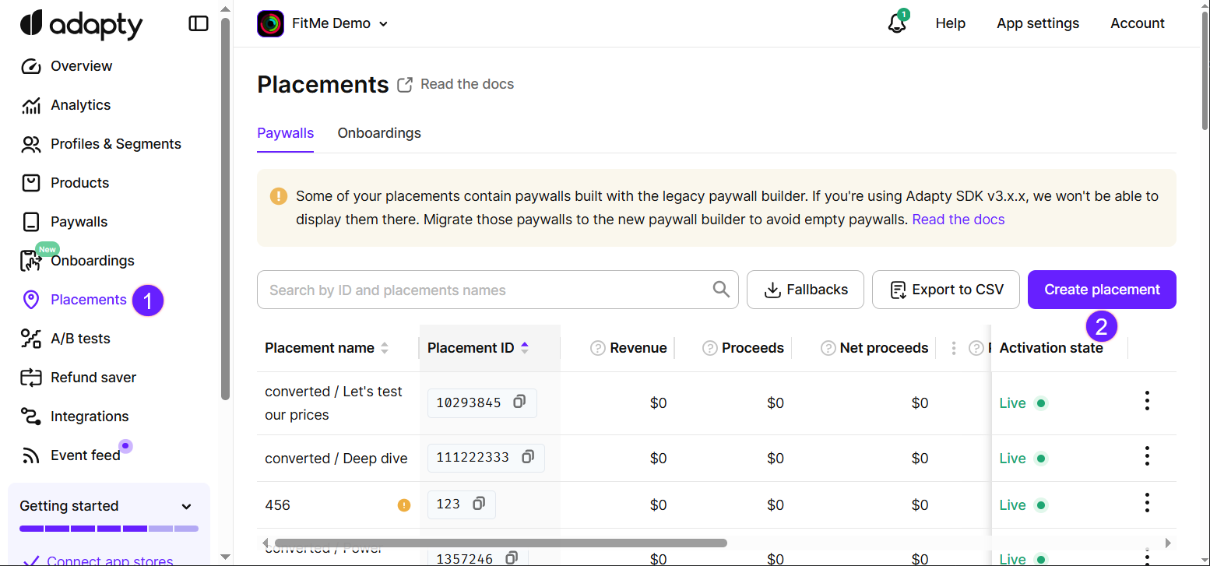1210x566 pixels.
Task: Click the Create placement button
Action: [x=1102, y=290]
